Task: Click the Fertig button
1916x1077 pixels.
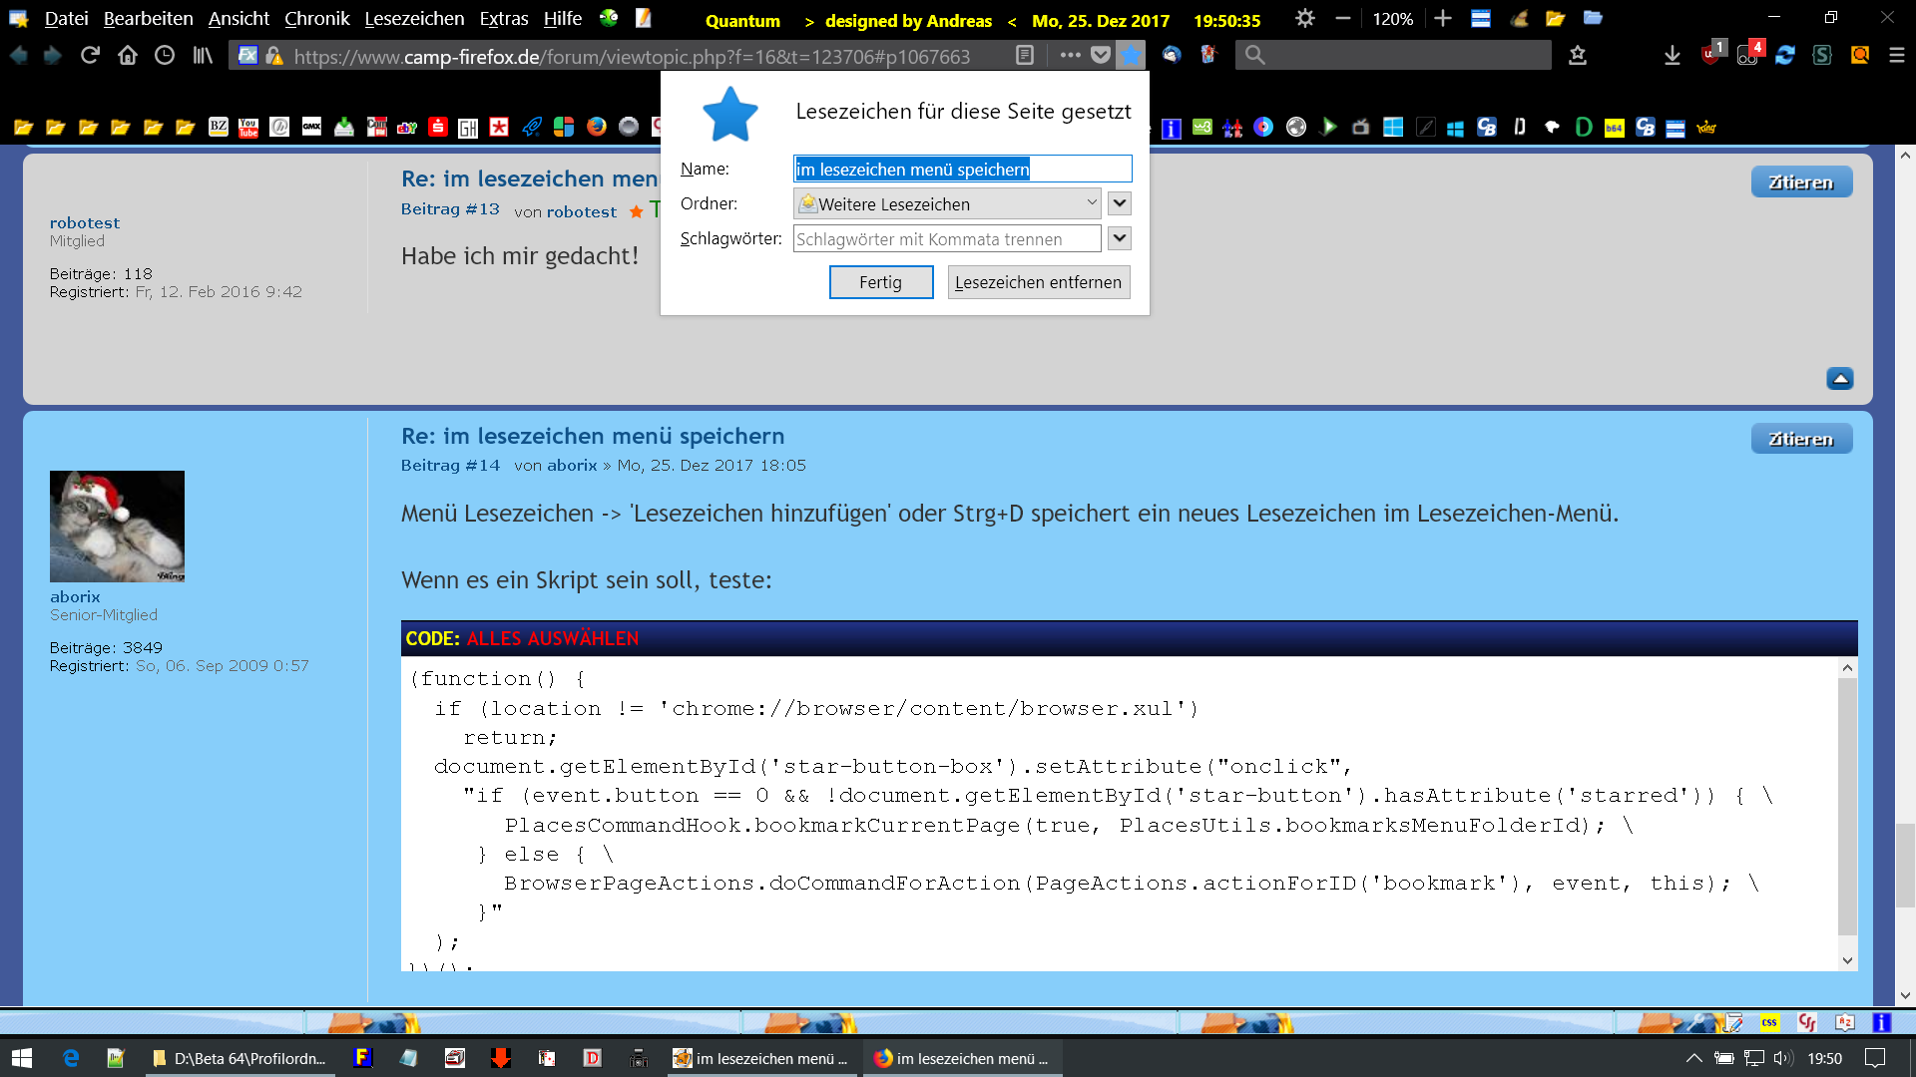Action: click(x=880, y=282)
